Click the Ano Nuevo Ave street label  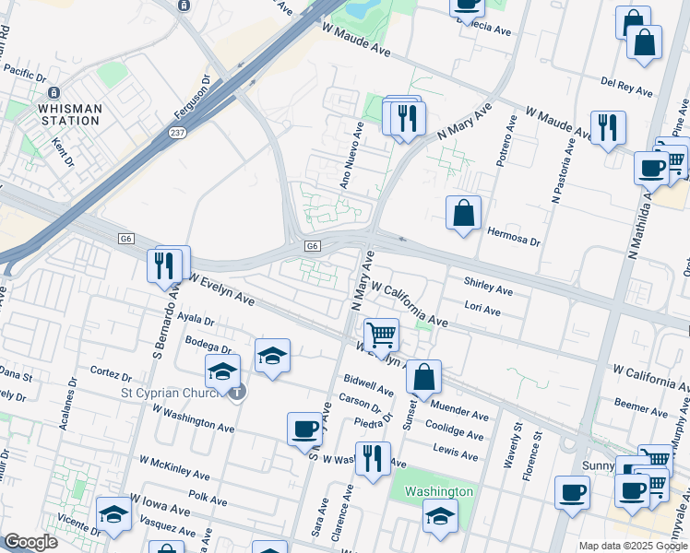[x=352, y=156]
